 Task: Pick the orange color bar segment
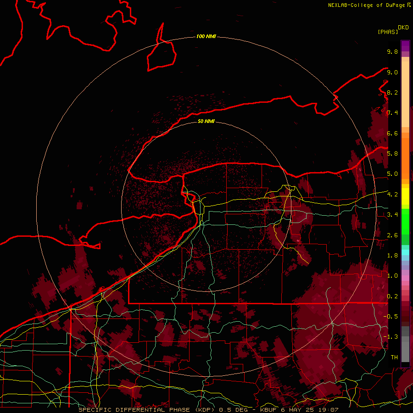point(405,158)
